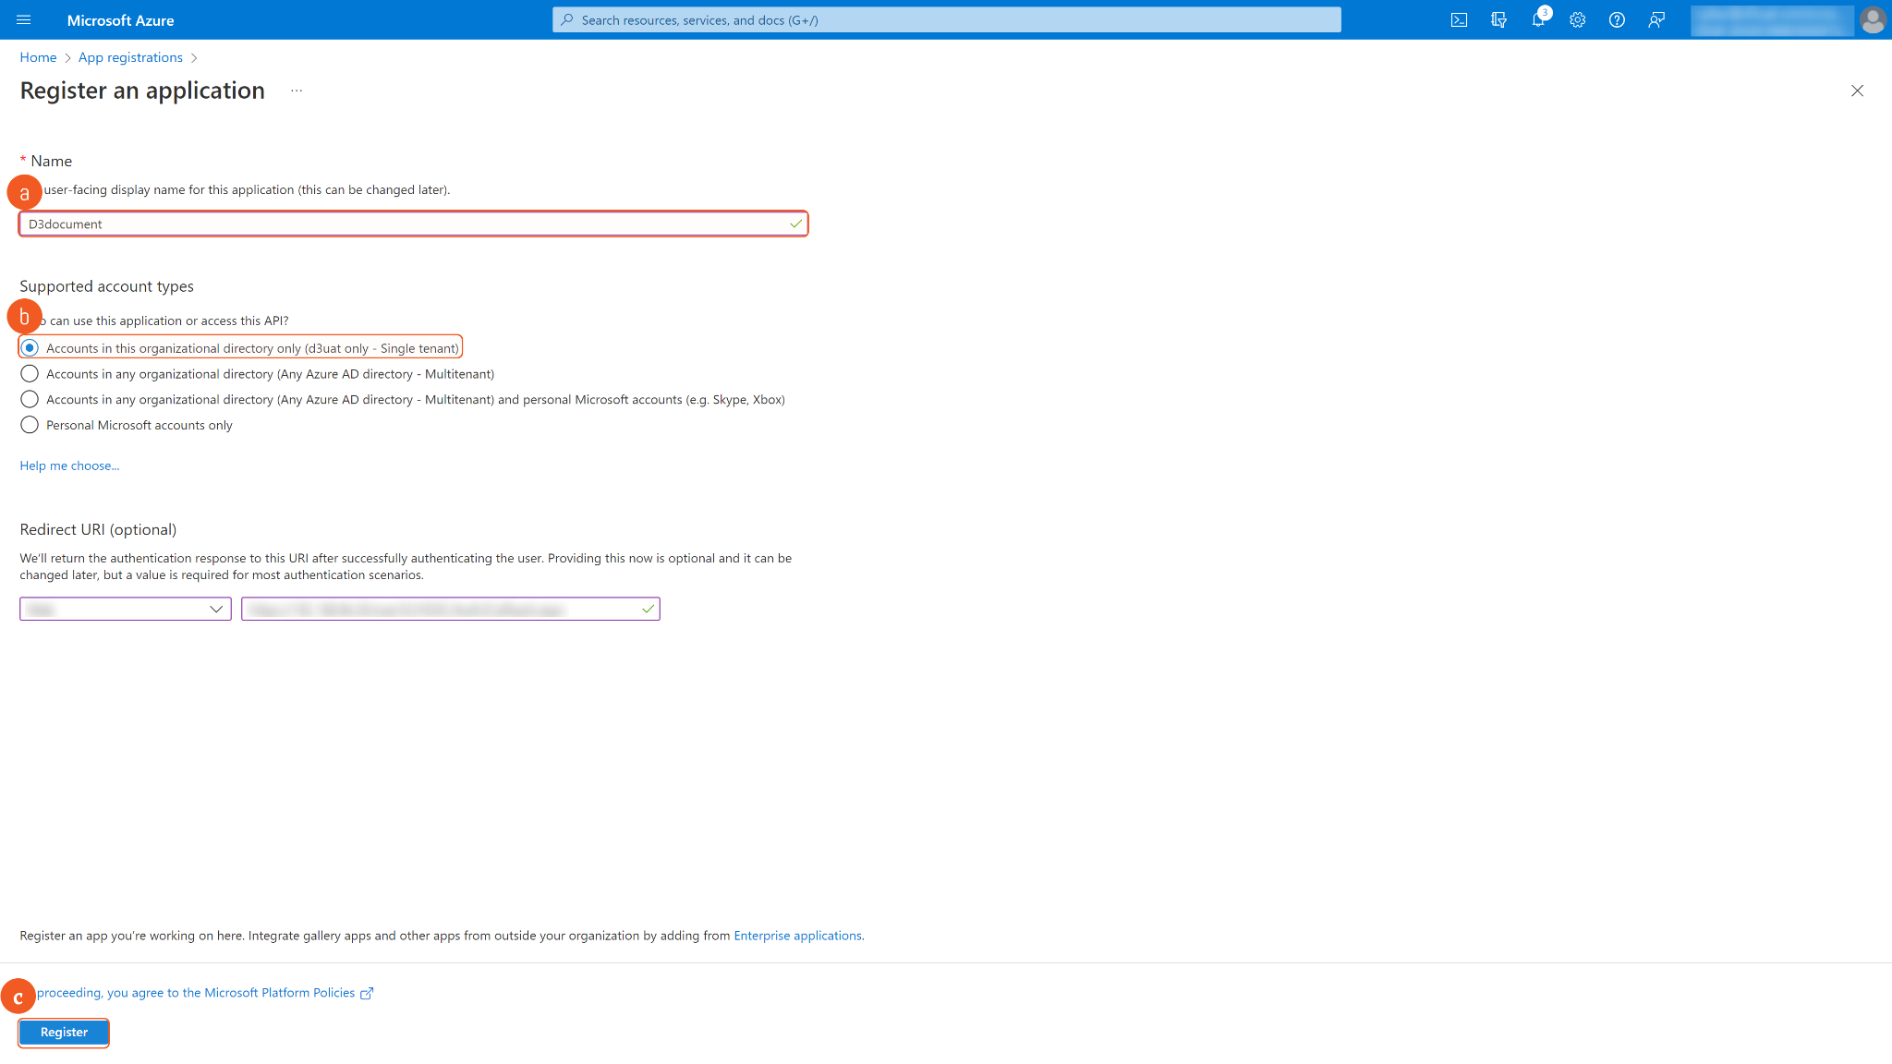Image resolution: width=1892 pixels, height=1064 pixels.
Task: Select Multitenant and personal Microsoft accounts option
Action: tap(30, 399)
